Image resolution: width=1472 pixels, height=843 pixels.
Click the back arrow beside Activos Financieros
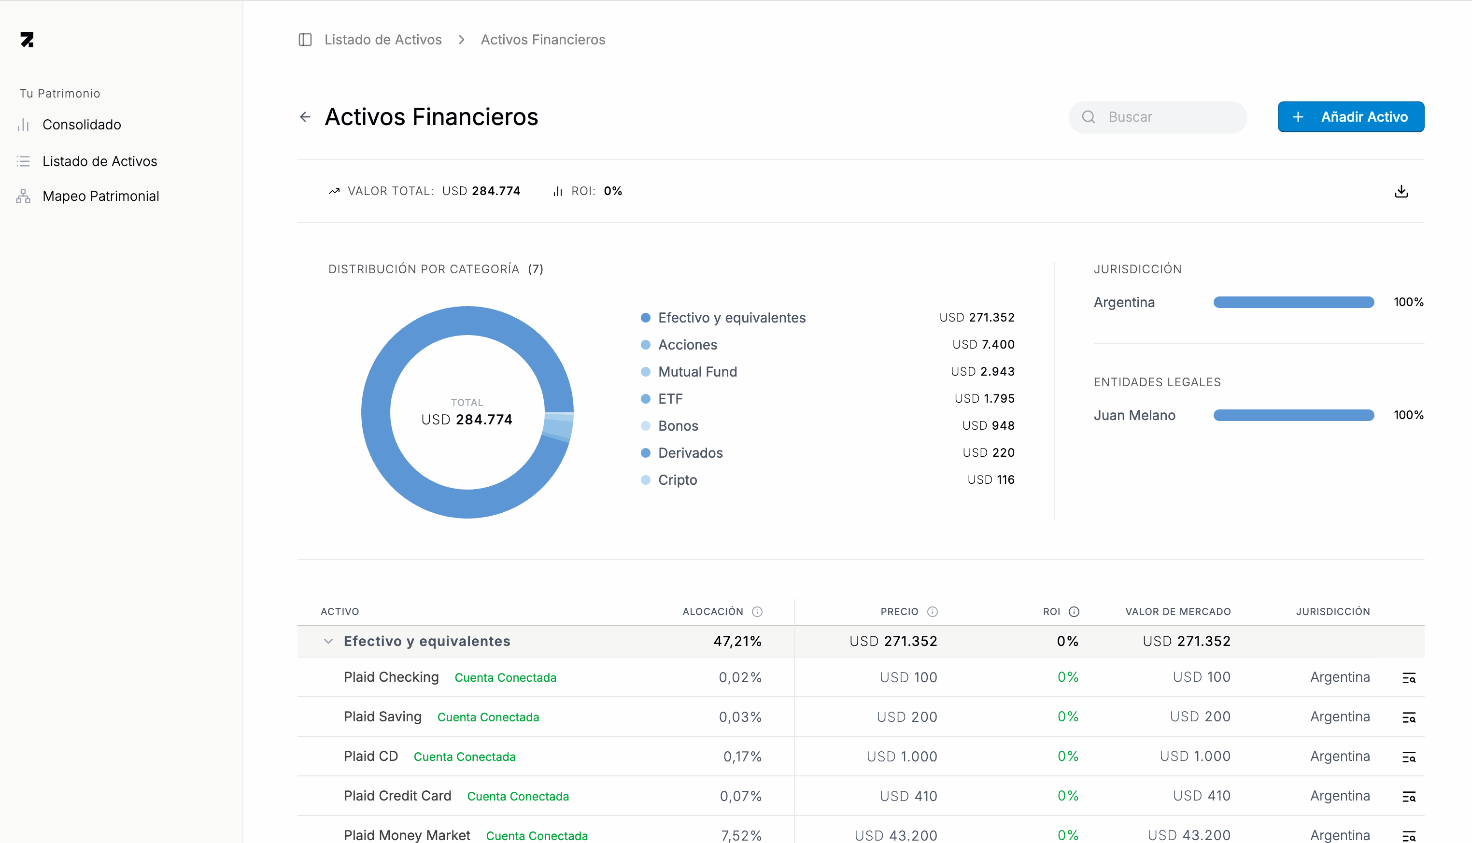point(305,117)
